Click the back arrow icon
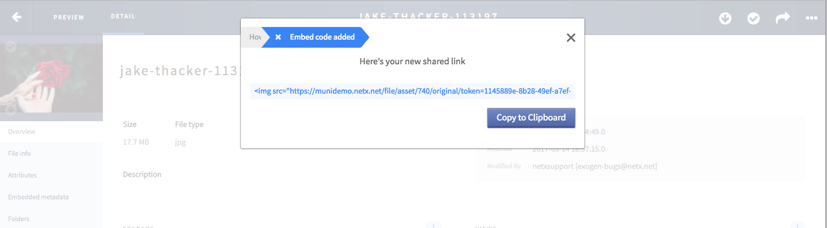Image resolution: width=827 pixels, height=228 pixels. pos(17,17)
